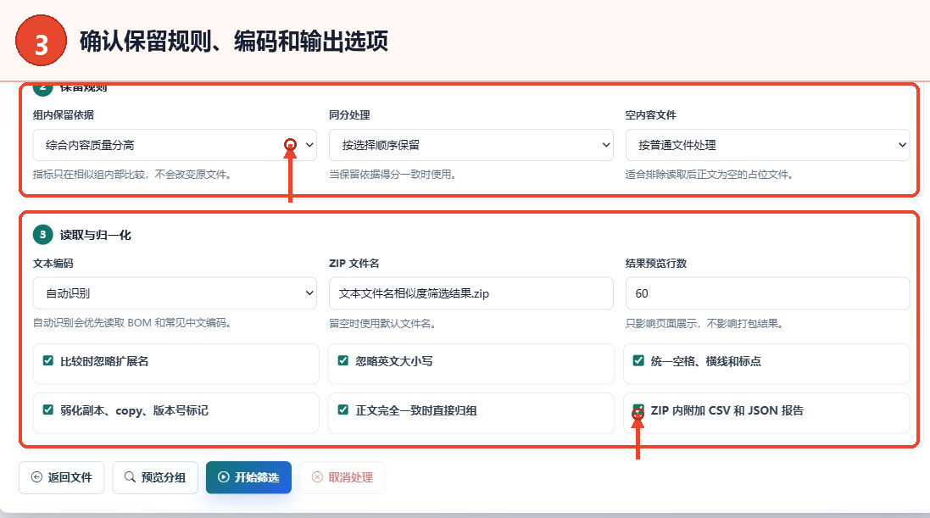Click the number 3 badge beside 读取与归一化
Screen dimensions: 930x518
click(x=42, y=234)
